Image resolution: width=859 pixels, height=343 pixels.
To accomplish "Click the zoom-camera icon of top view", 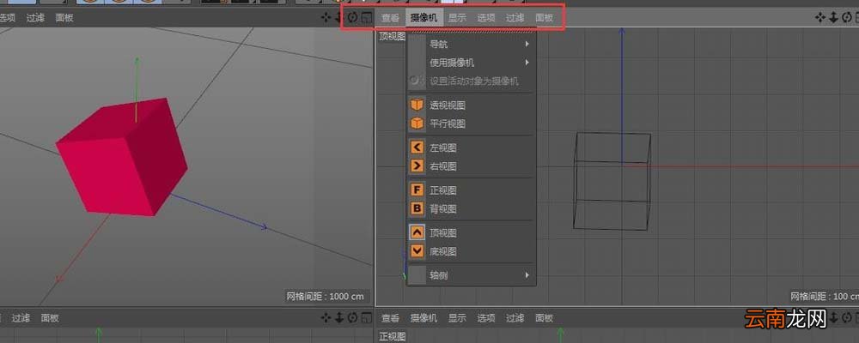I will (833, 17).
